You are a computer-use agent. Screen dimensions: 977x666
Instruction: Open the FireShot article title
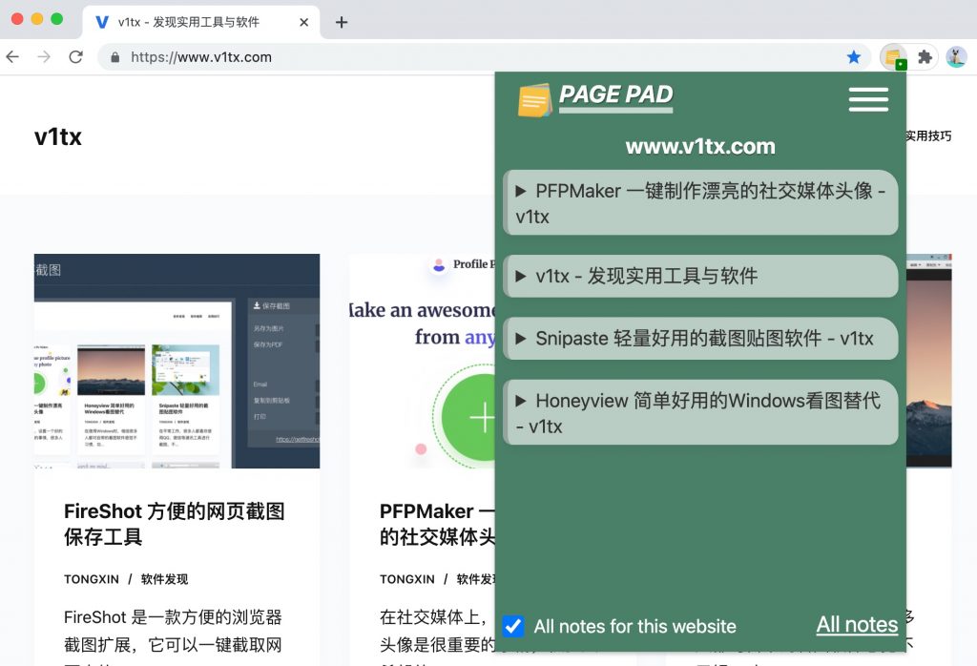coord(175,524)
